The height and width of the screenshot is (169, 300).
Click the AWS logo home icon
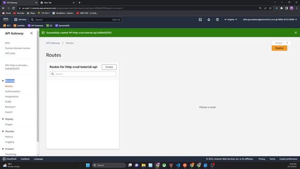[6, 19]
